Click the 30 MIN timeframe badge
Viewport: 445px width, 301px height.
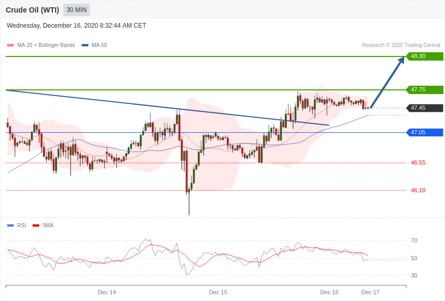pyautogui.click(x=76, y=10)
